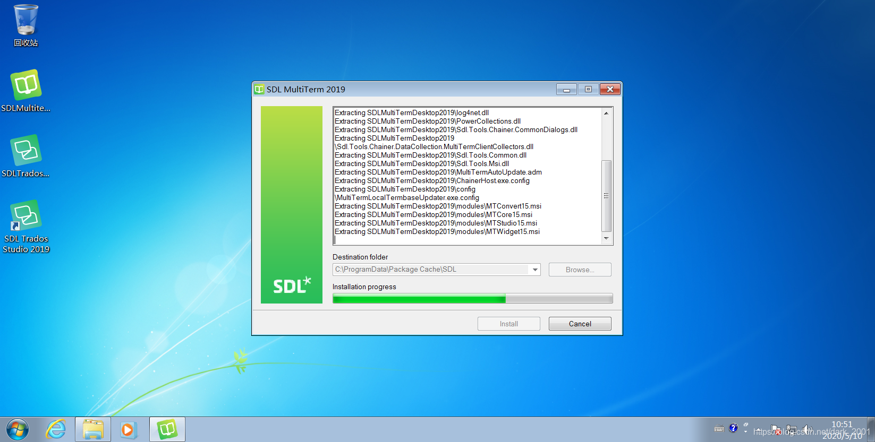Screen dimensions: 875x442
Task: Click the log line ending ChainerHost.exe.config
Action: (x=432, y=180)
